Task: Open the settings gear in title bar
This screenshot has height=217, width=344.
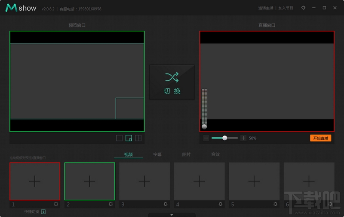Action: (x=303, y=8)
